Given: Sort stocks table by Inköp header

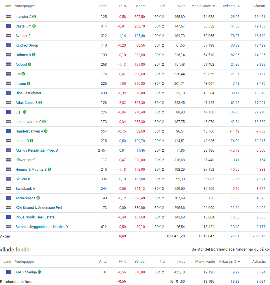Looking at the screenshot, I should pyautogui.click(x=181, y=6).
